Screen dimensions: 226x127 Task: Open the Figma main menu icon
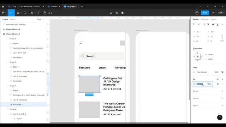(x=3, y=13)
